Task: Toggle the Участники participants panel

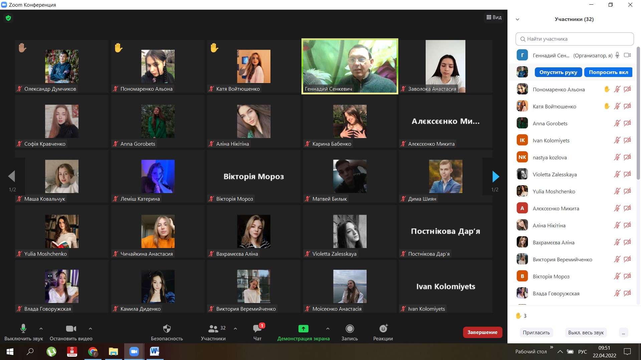Action: click(213, 332)
